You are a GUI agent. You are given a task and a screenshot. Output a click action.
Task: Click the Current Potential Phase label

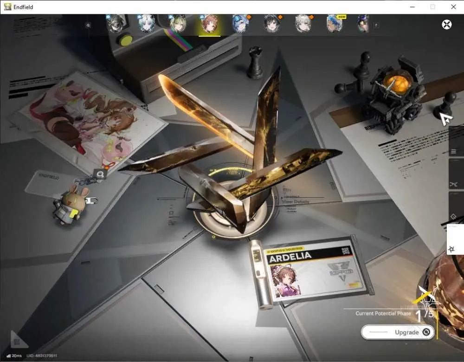[383, 313]
